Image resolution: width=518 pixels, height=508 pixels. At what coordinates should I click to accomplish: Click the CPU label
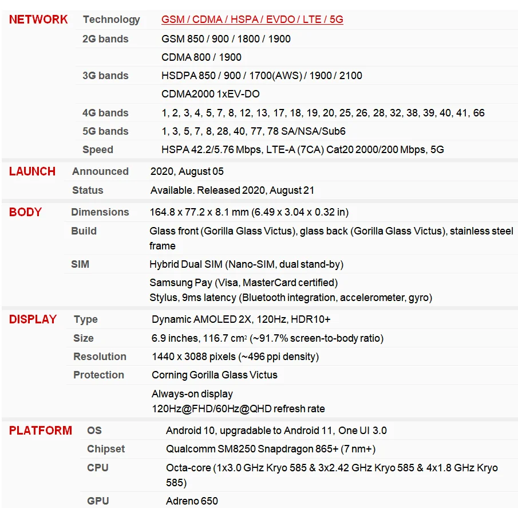[98, 468]
